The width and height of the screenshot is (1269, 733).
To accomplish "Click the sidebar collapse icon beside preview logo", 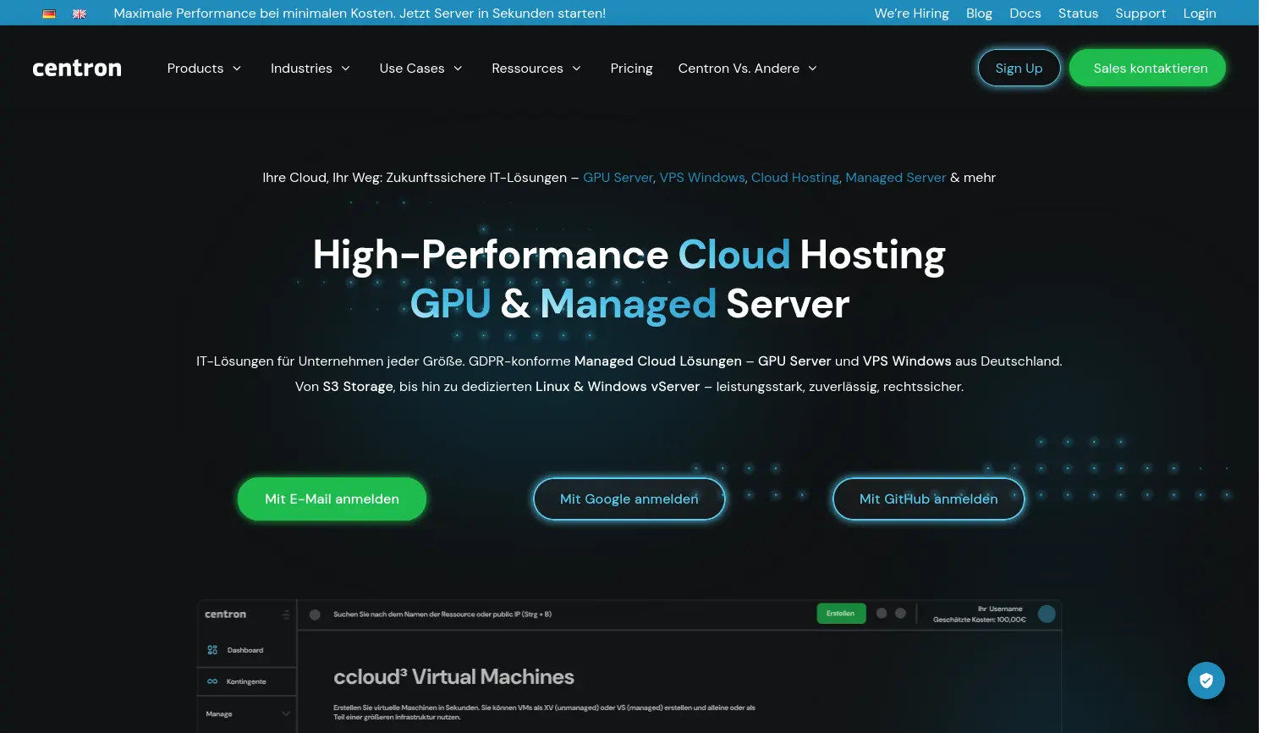I will click(x=286, y=615).
